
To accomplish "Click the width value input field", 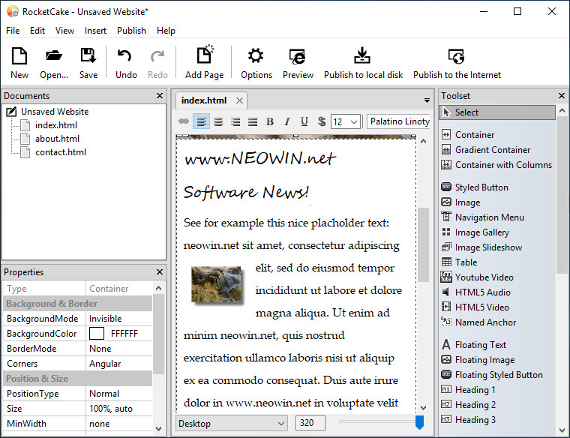I will coord(310,424).
